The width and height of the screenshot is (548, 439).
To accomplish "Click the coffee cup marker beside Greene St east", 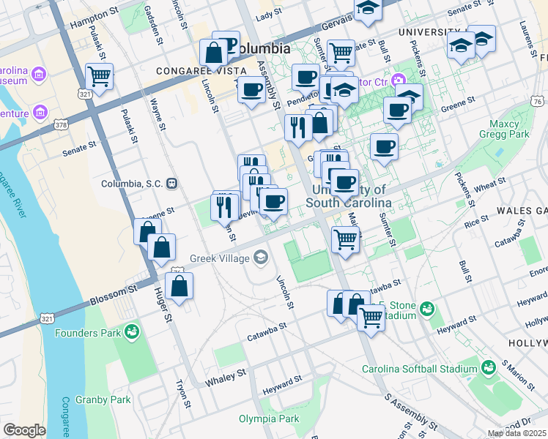I will tap(397, 110).
